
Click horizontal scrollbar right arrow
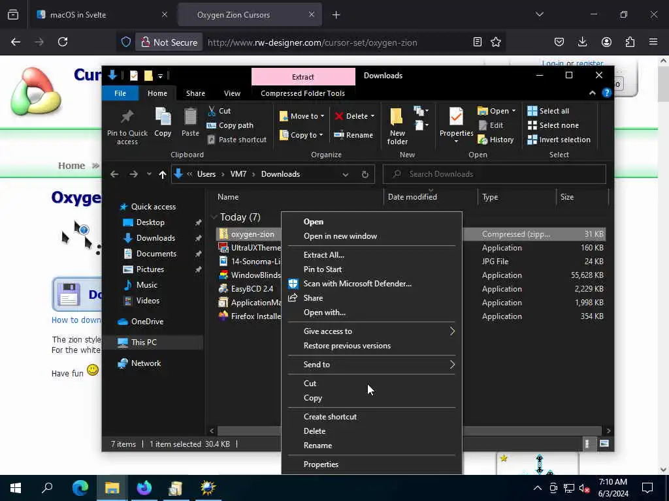[608, 431]
